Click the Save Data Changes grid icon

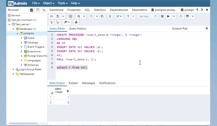(70, 16)
